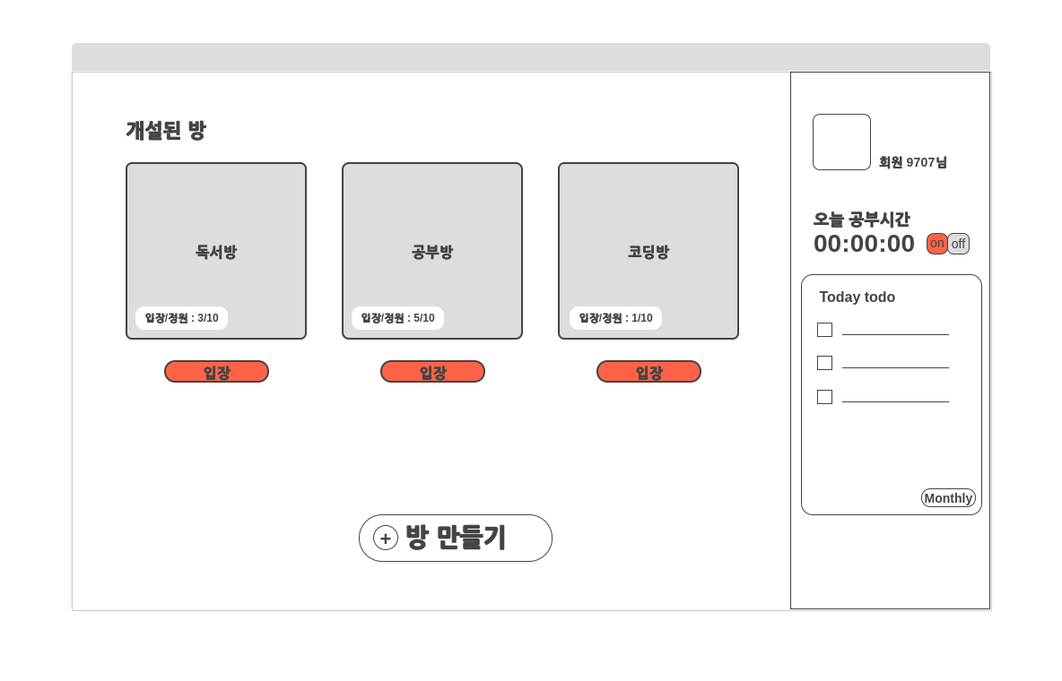Open the Monthly todo view
Image resolution: width=1062 pixels, height=681 pixels.
[x=948, y=498]
